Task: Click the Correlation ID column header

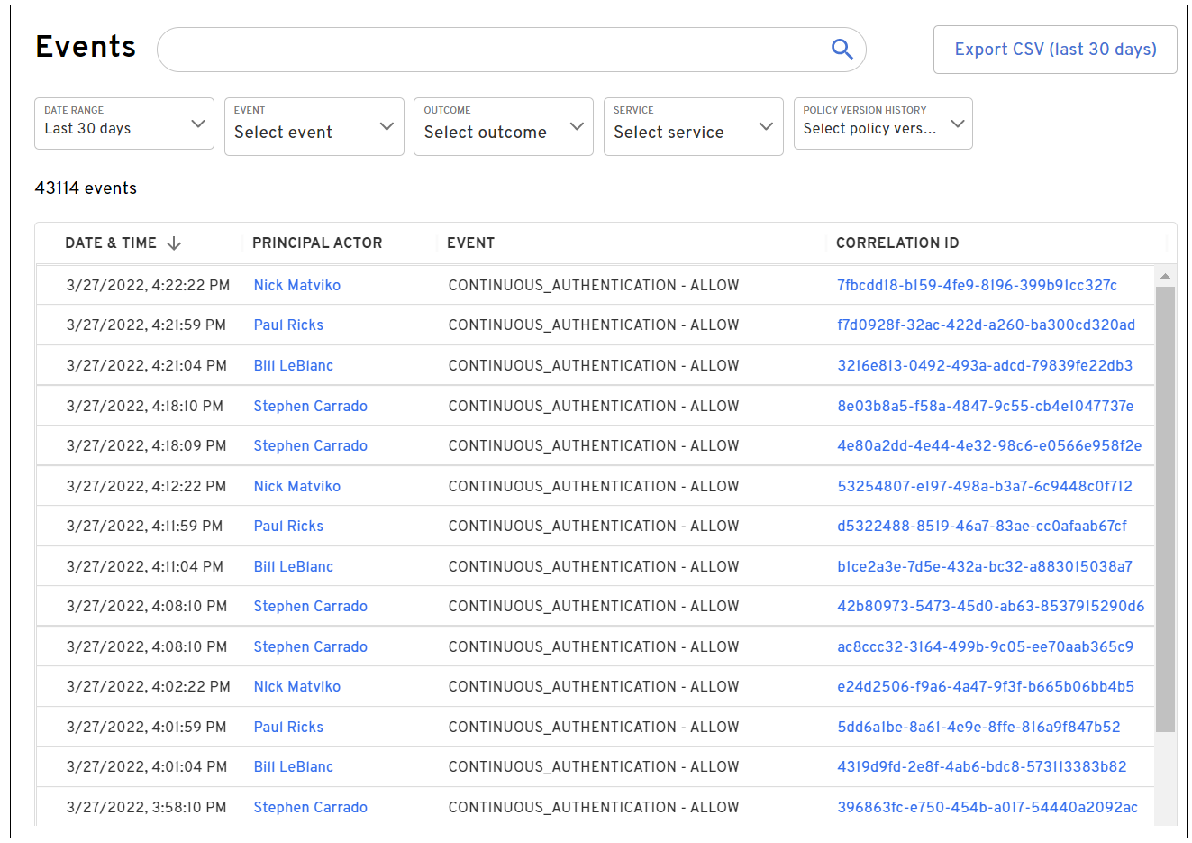Action: click(896, 243)
